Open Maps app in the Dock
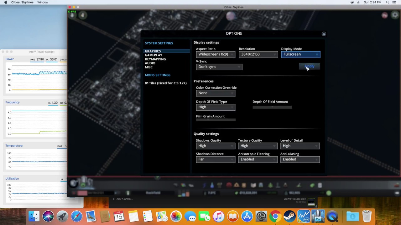Screen dimensions: 401x225 162,216
